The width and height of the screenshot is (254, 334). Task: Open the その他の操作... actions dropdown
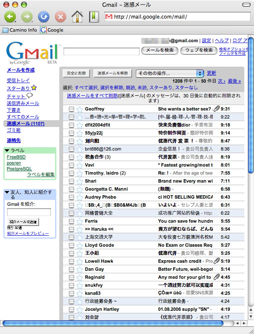coord(170,73)
